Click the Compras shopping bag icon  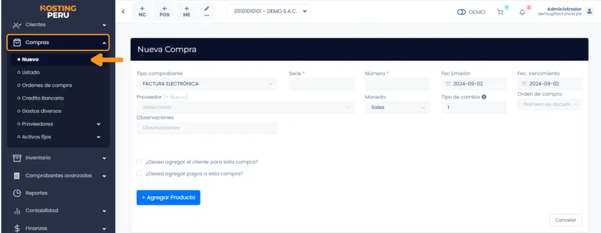(x=17, y=43)
